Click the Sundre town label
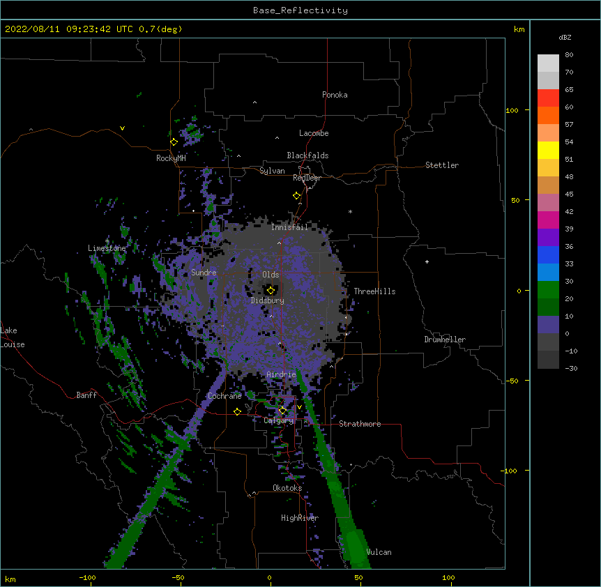601x587 pixels. pos(204,273)
